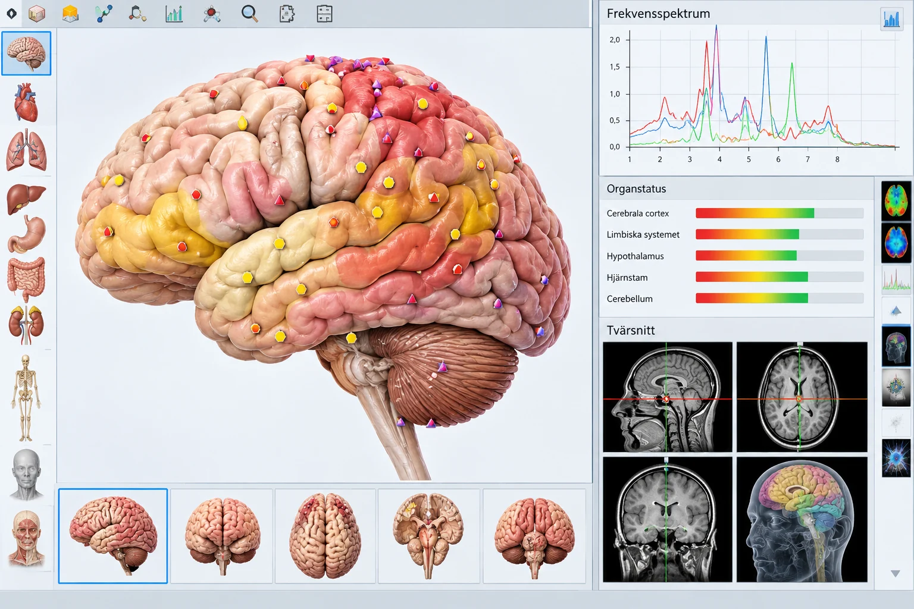Open the red sphere tool in toolbar

click(212, 14)
